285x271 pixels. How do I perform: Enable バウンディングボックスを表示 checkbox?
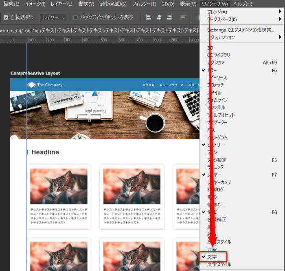click(75, 17)
